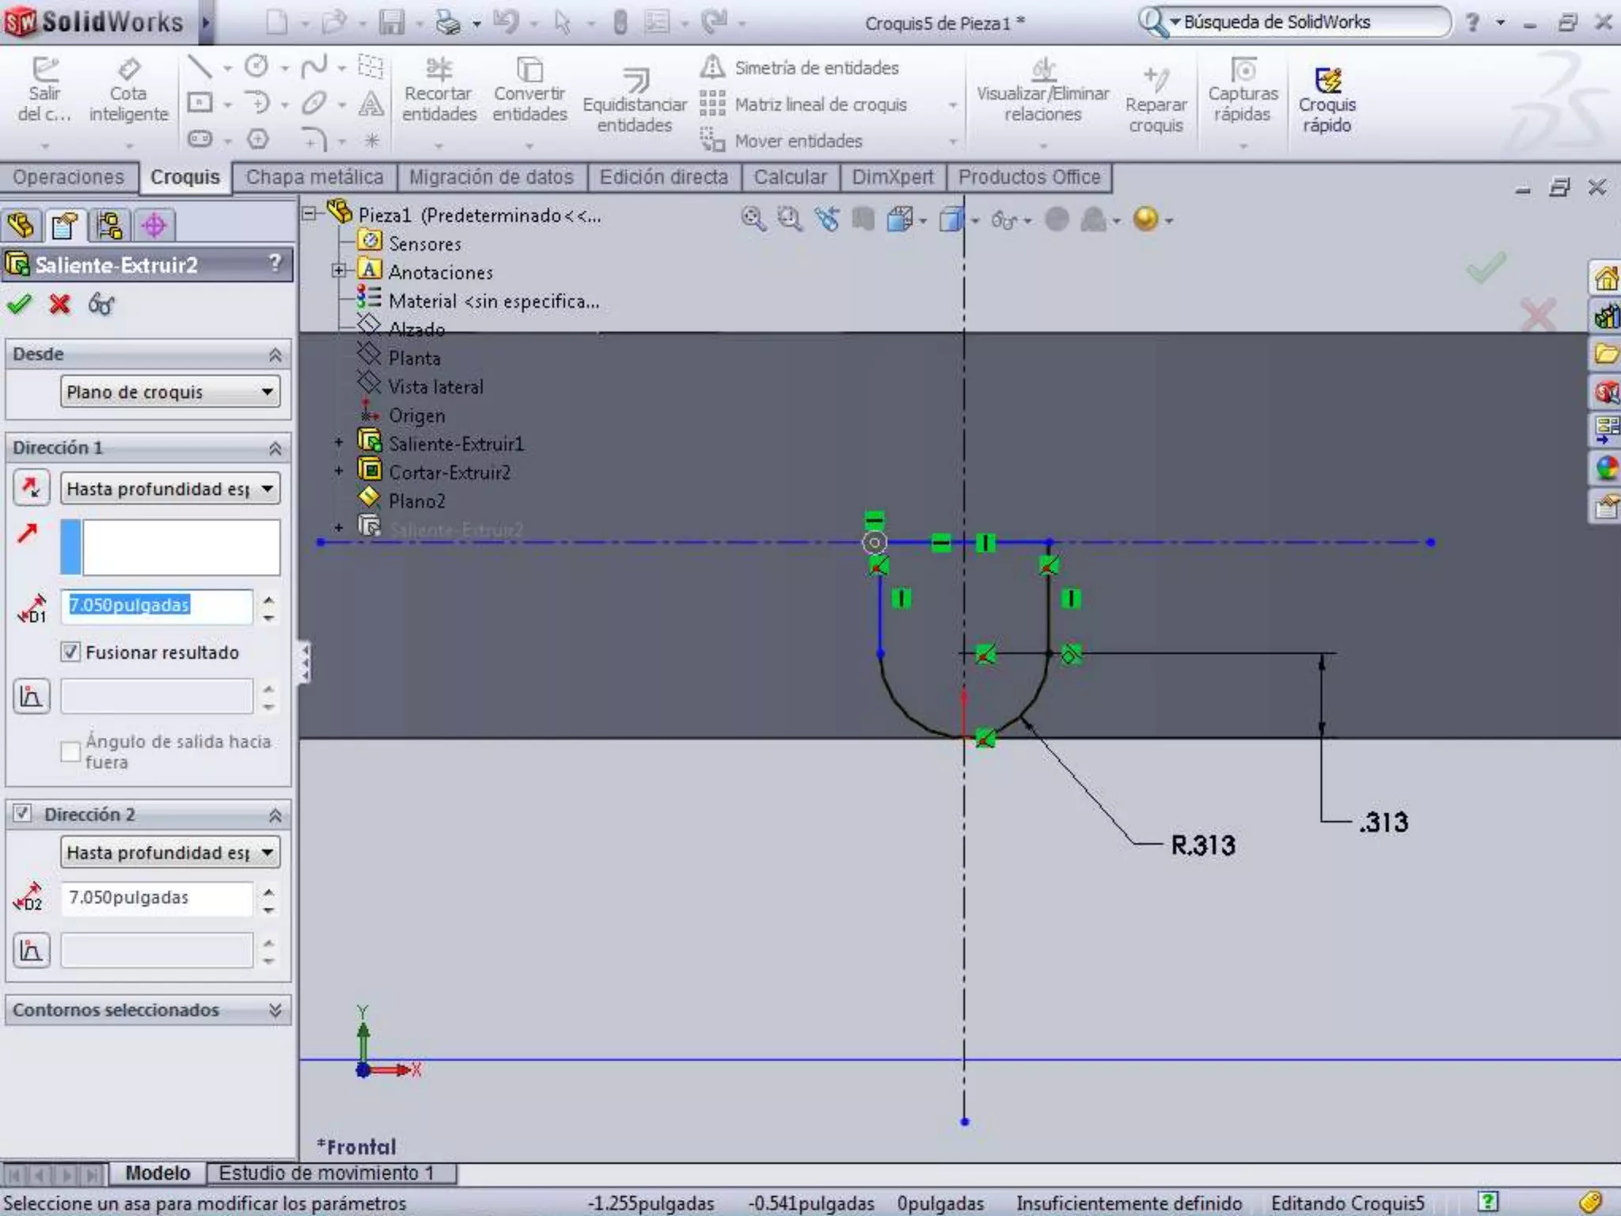Viewport: 1621px width, 1216px height.
Task: Accept the extrusion with green checkmark
Action: 19,304
